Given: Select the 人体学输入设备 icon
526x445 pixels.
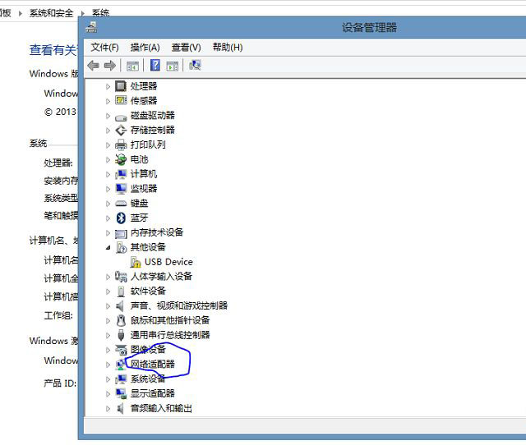Looking at the screenshot, I should point(121,277).
